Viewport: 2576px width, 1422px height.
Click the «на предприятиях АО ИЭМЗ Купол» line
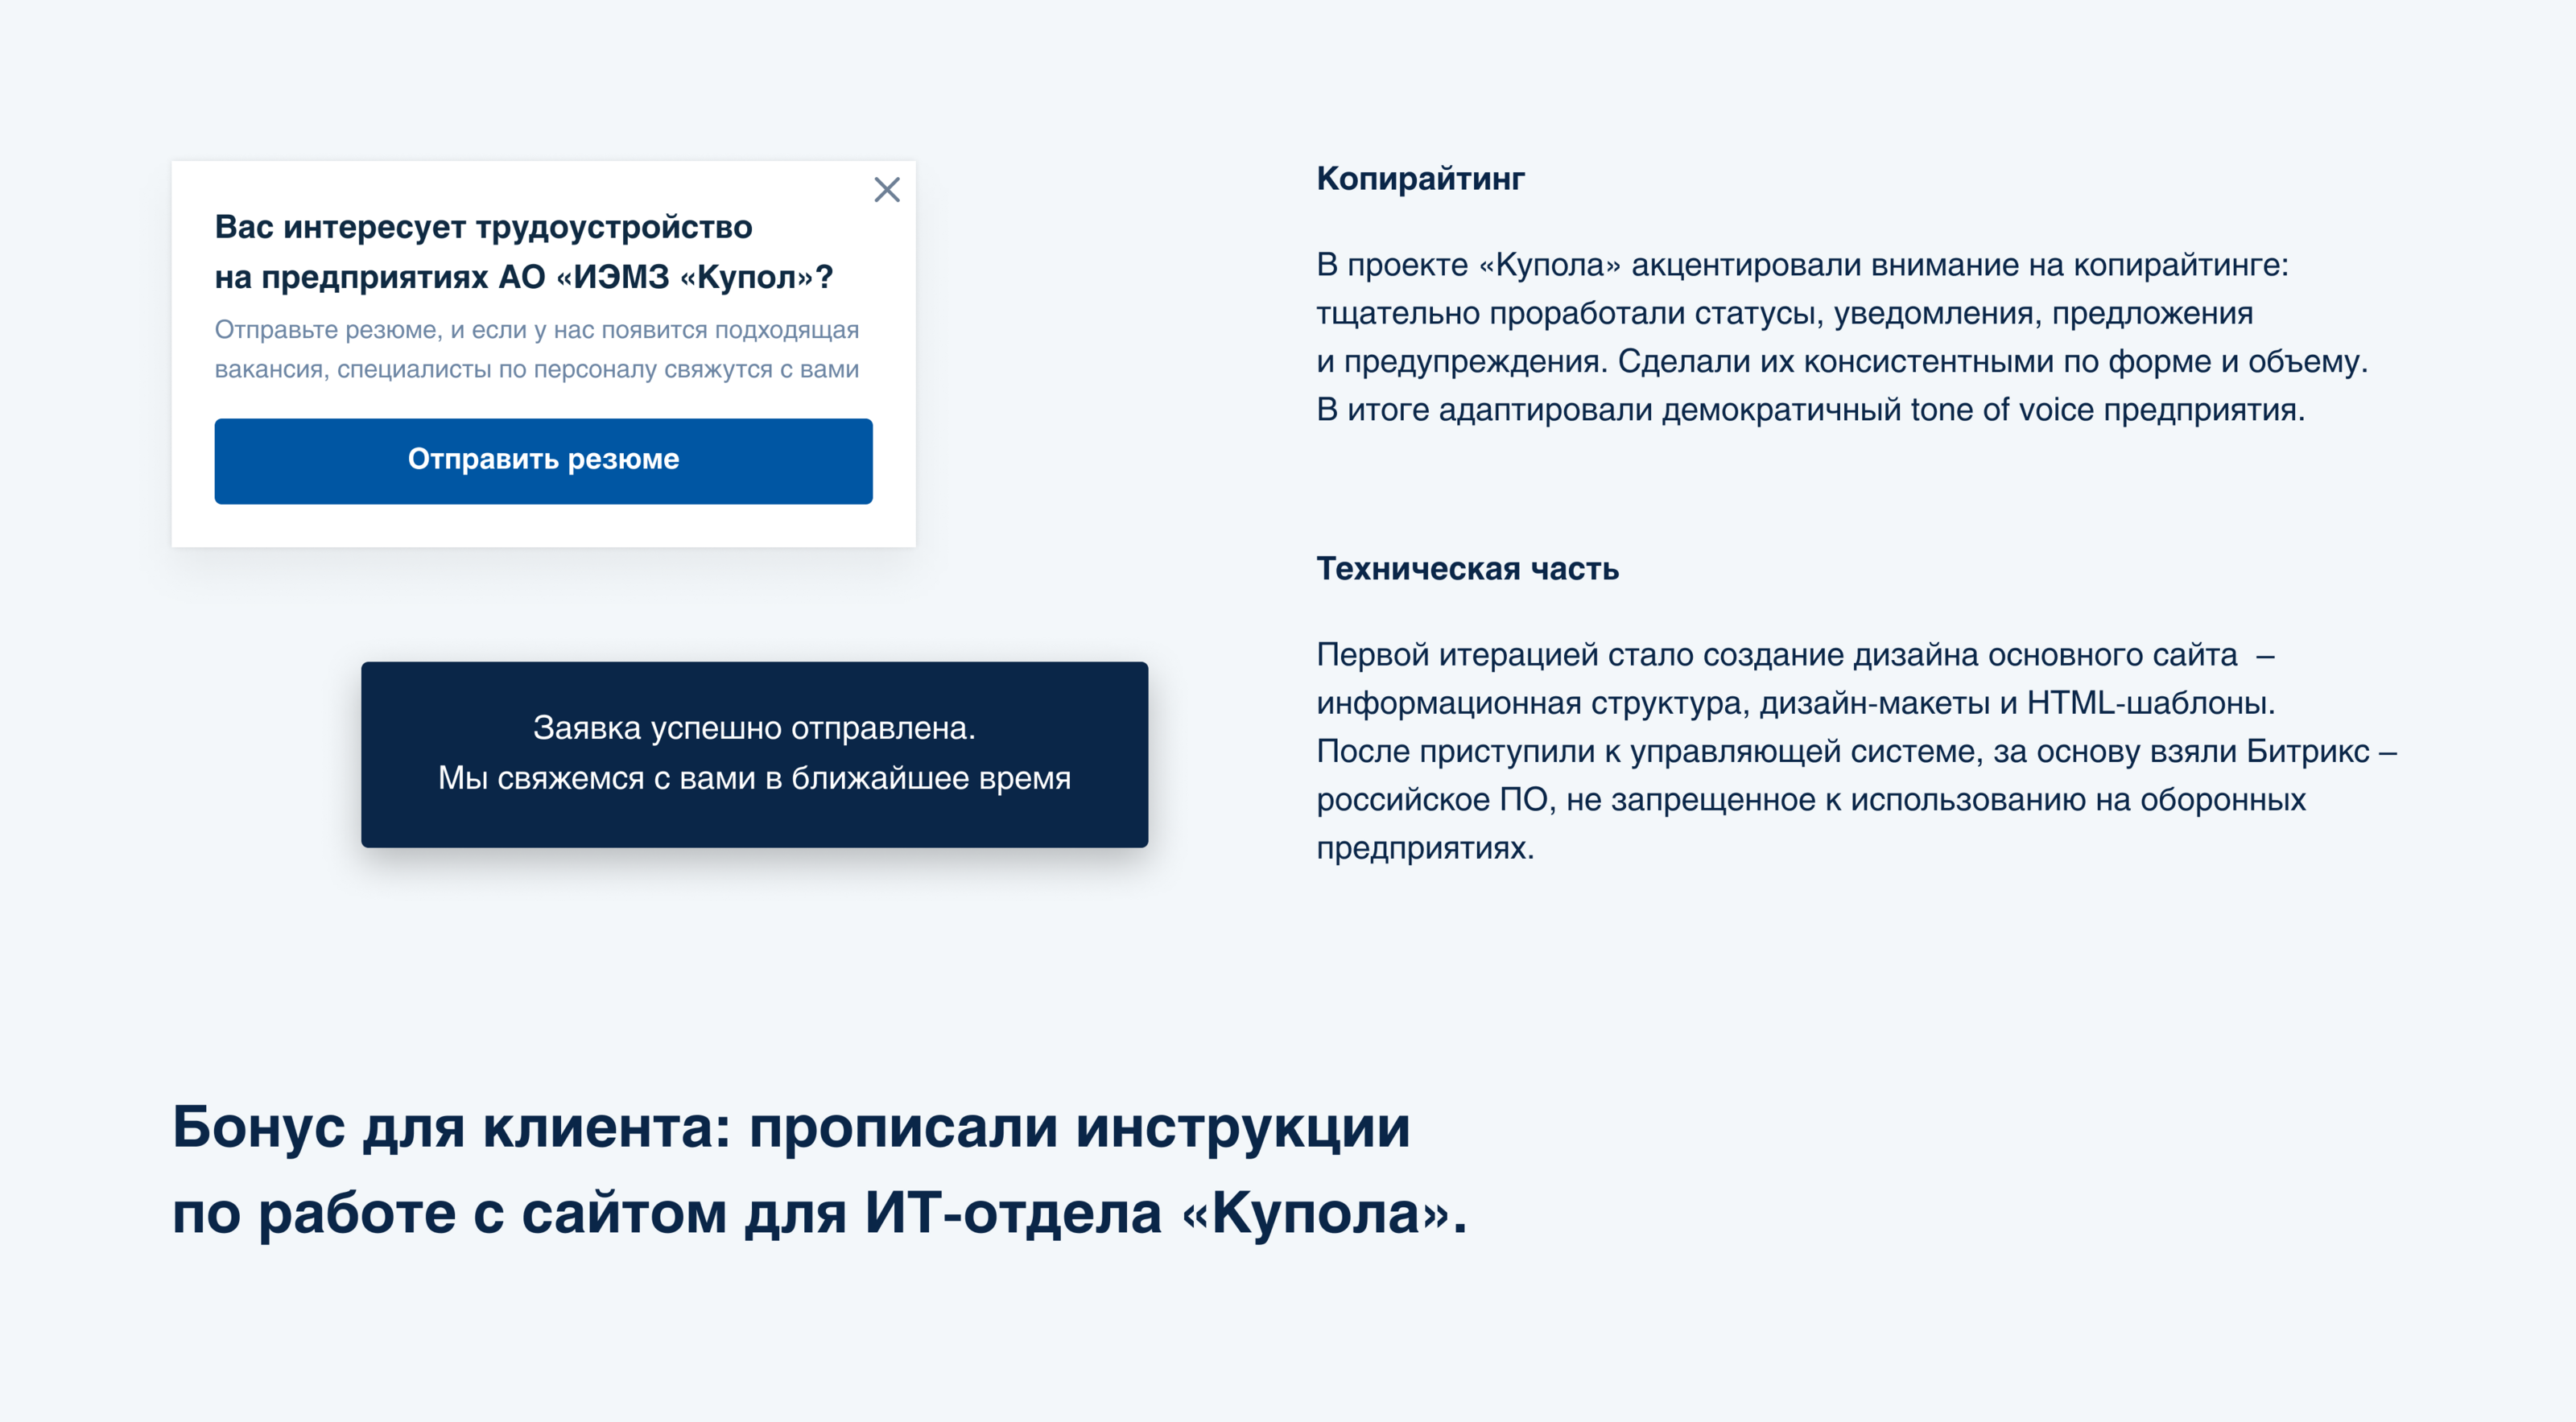[x=523, y=277]
